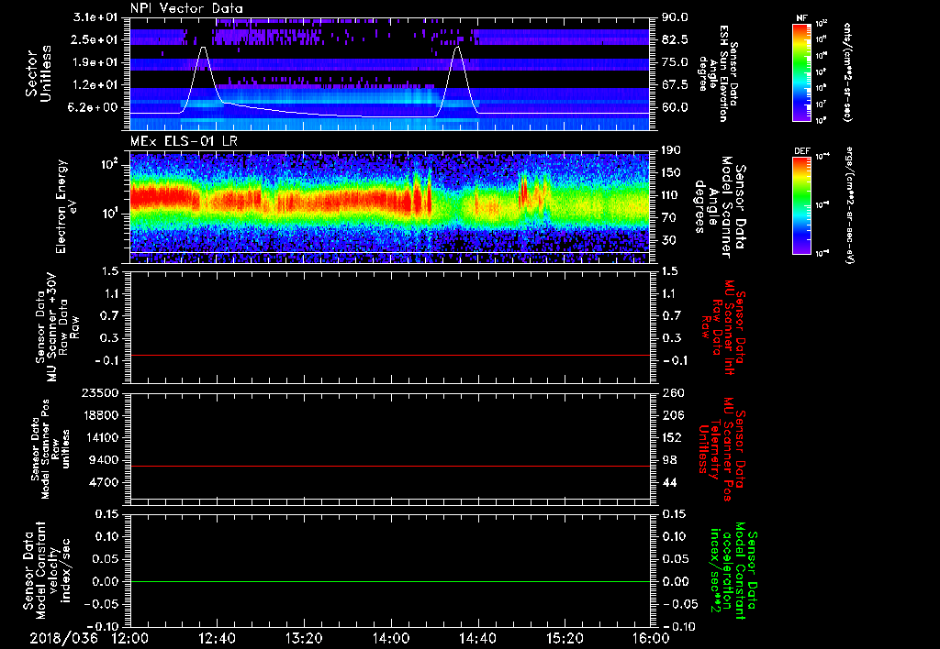
Task: Click the '13:20' time tick label
Action: coord(304,639)
